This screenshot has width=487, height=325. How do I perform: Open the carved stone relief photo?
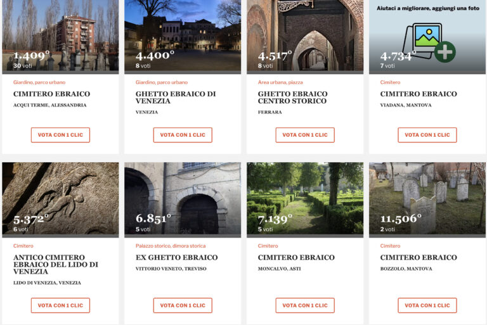pos(60,200)
